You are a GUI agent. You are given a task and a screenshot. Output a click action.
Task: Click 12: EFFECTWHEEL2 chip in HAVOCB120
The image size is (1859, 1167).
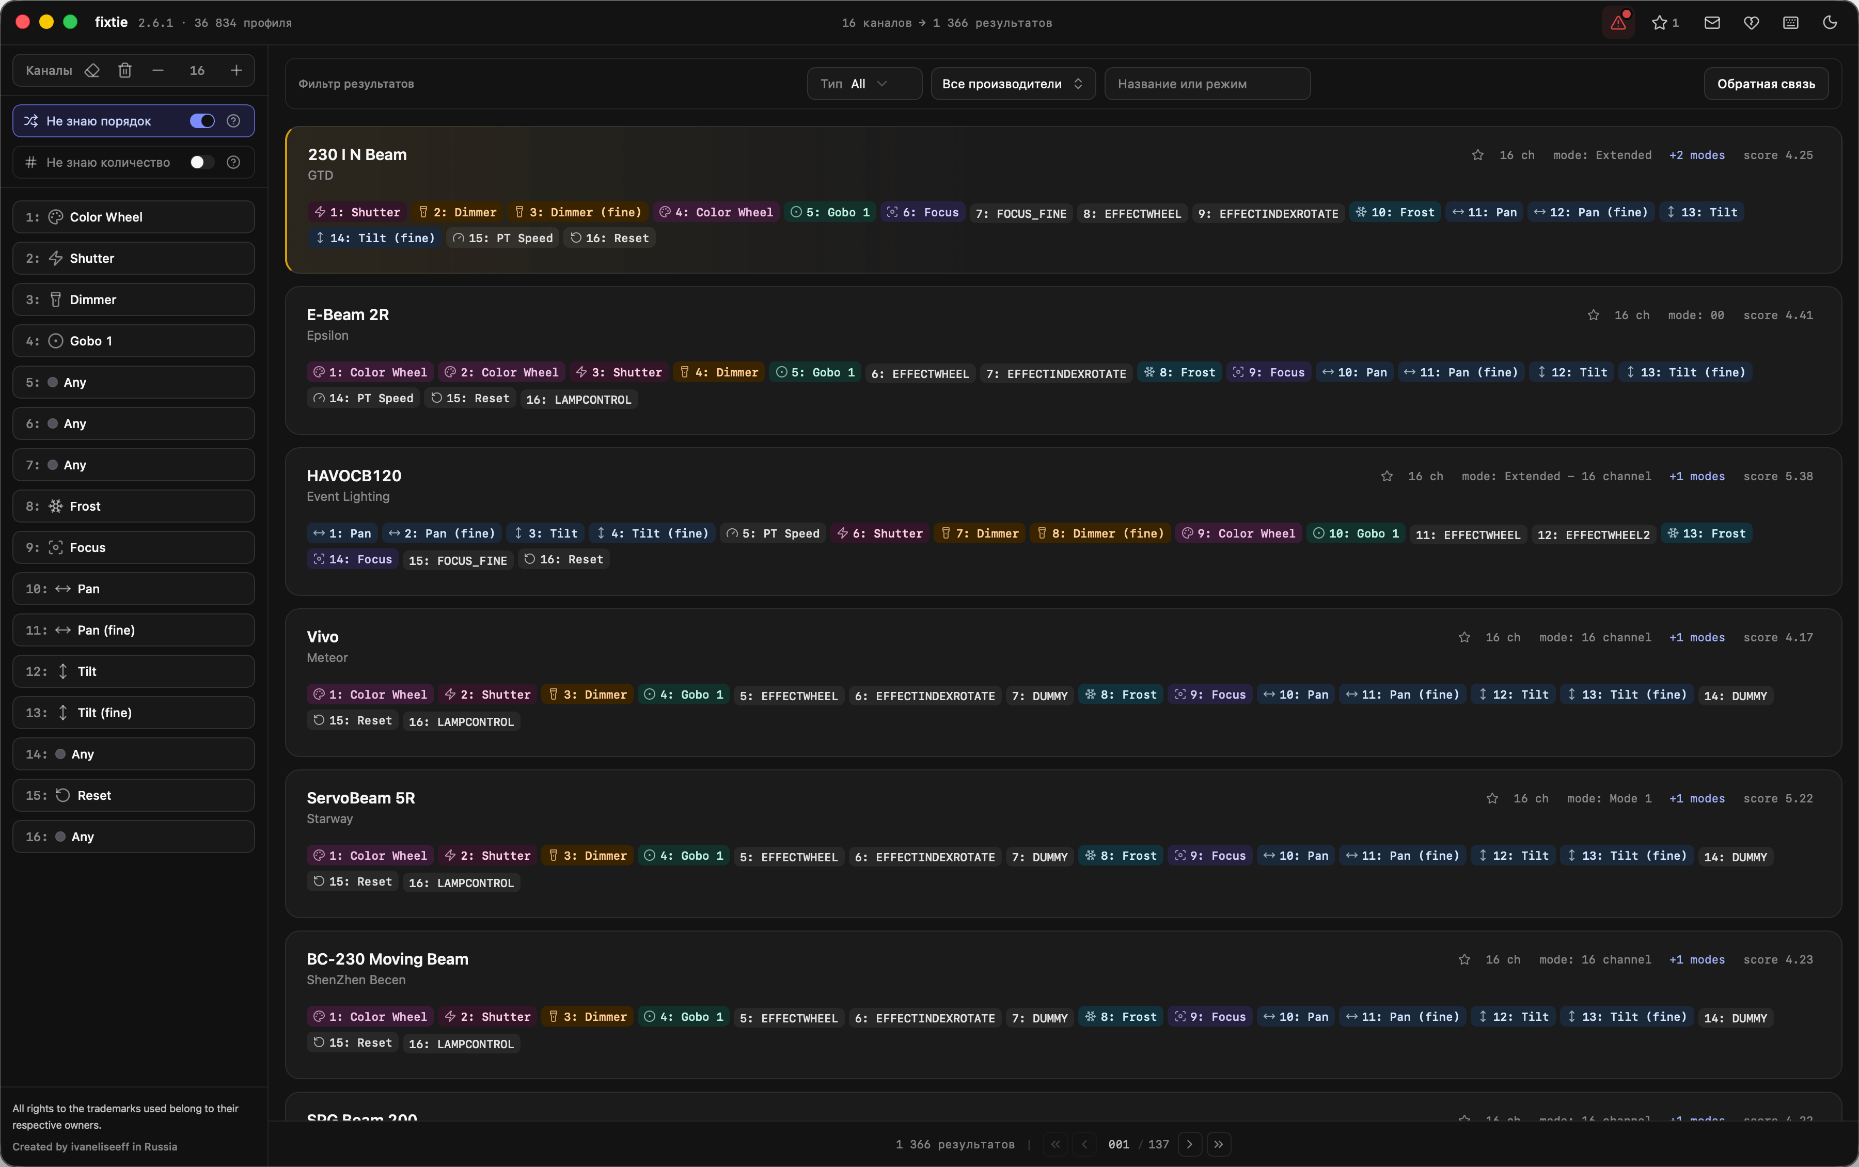(1594, 535)
